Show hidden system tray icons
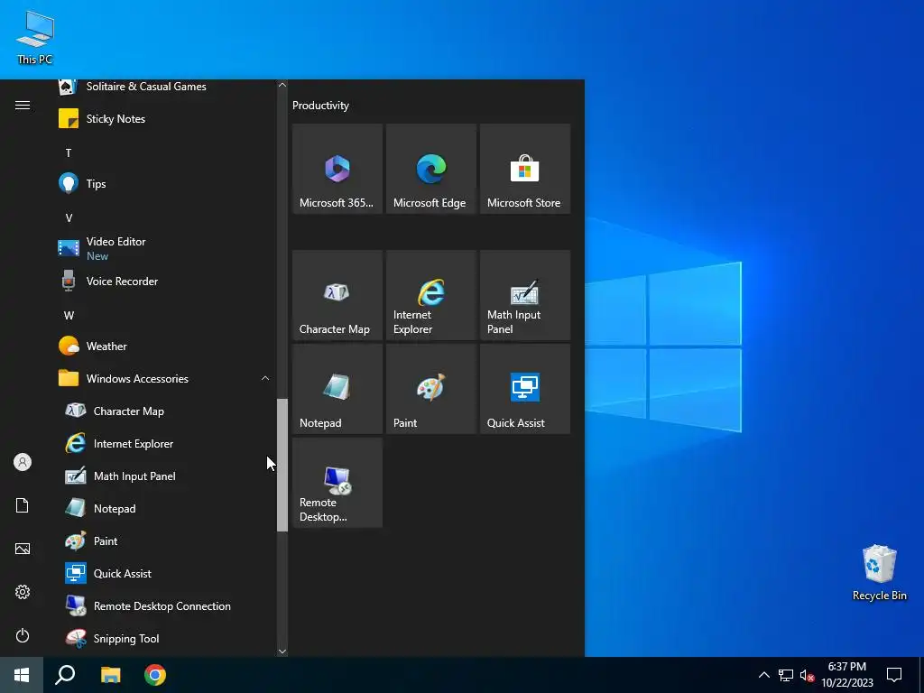 click(x=763, y=675)
